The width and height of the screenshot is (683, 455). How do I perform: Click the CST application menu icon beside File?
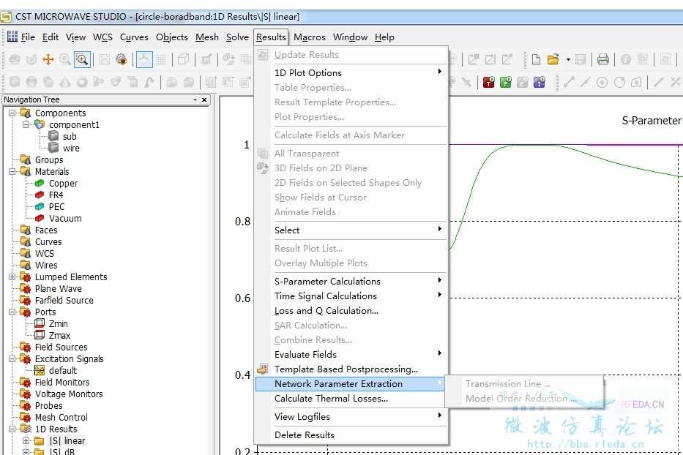(x=12, y=37)
